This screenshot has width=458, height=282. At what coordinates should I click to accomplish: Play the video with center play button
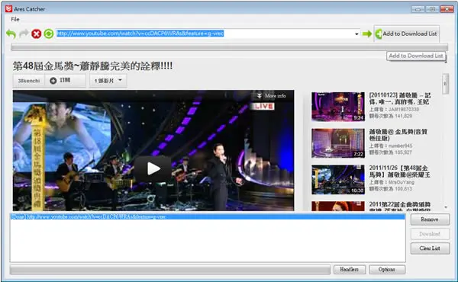pyautogui.click(x=153, y=168)
